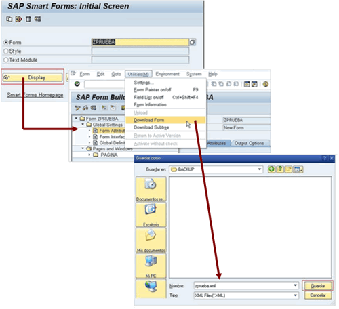Image resolution: width=339 pixels, height=309 pixels.
Task: Click the test icon in Form Builder toolbar
Action: (93, 108)
